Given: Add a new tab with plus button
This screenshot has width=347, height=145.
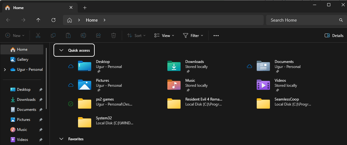Looking at the screenshot, I should coord(85,8).
